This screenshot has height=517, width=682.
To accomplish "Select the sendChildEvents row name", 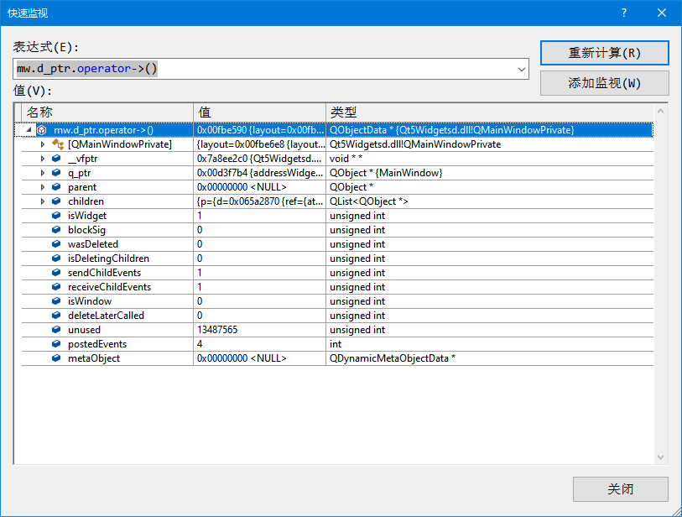I will [x=104, y=273].
